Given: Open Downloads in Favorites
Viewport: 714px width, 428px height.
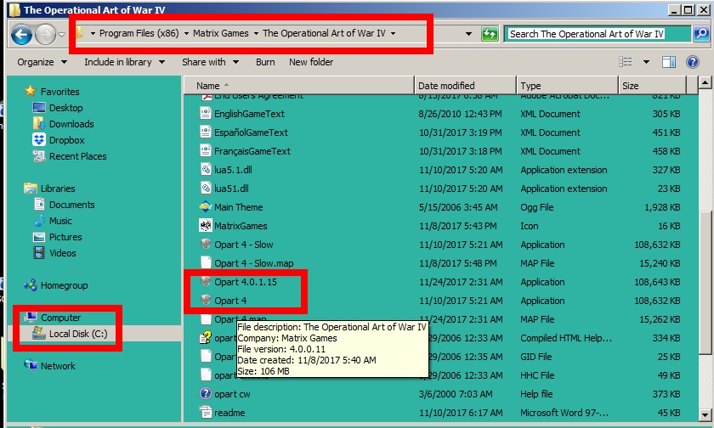Looking at the screenshot, I should (71, 124).
